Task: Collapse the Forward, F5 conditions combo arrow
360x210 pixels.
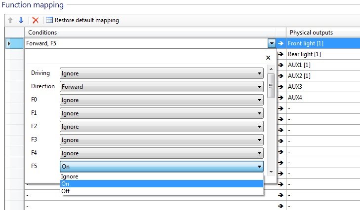Action: tap(272, 43)
